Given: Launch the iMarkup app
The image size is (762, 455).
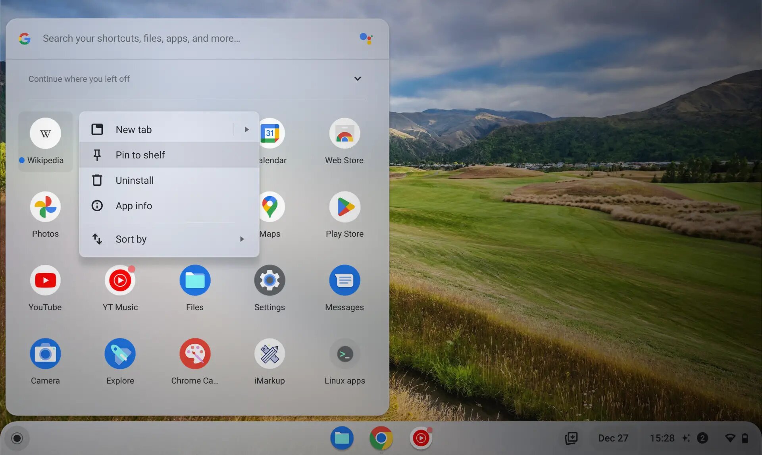Looking at the screenshot, I should click(269, 354).
